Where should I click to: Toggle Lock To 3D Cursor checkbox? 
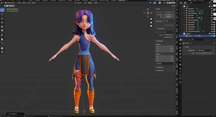[164, 35]
